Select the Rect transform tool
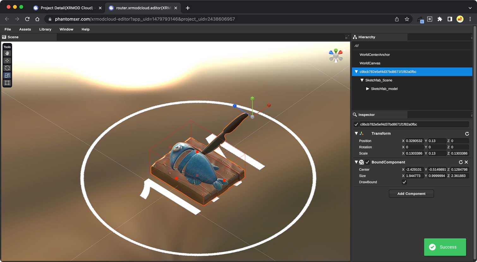This screenshot has width=477, height=262. tap(7, 83)
